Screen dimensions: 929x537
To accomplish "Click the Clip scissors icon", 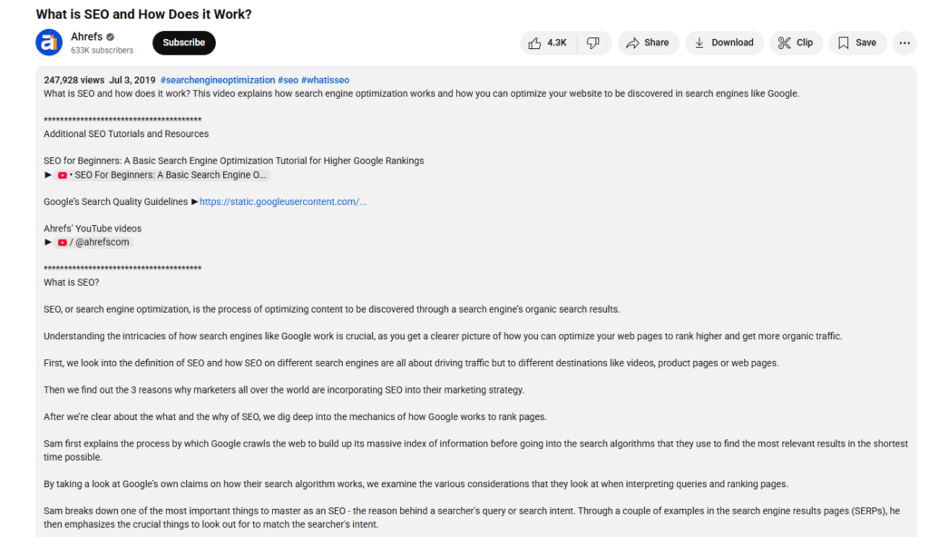I will pos(785,43).
